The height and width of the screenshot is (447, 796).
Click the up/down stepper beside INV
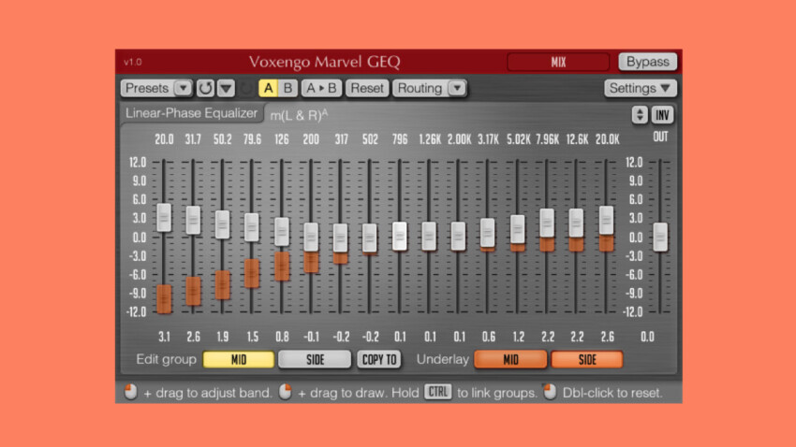click(x=640, y=114)
